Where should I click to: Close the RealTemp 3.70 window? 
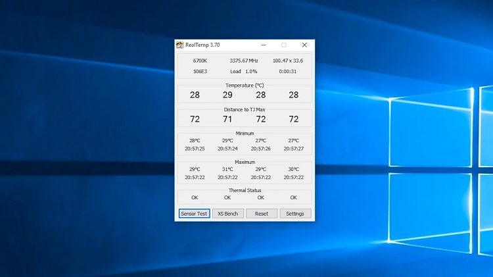[304, 45]
